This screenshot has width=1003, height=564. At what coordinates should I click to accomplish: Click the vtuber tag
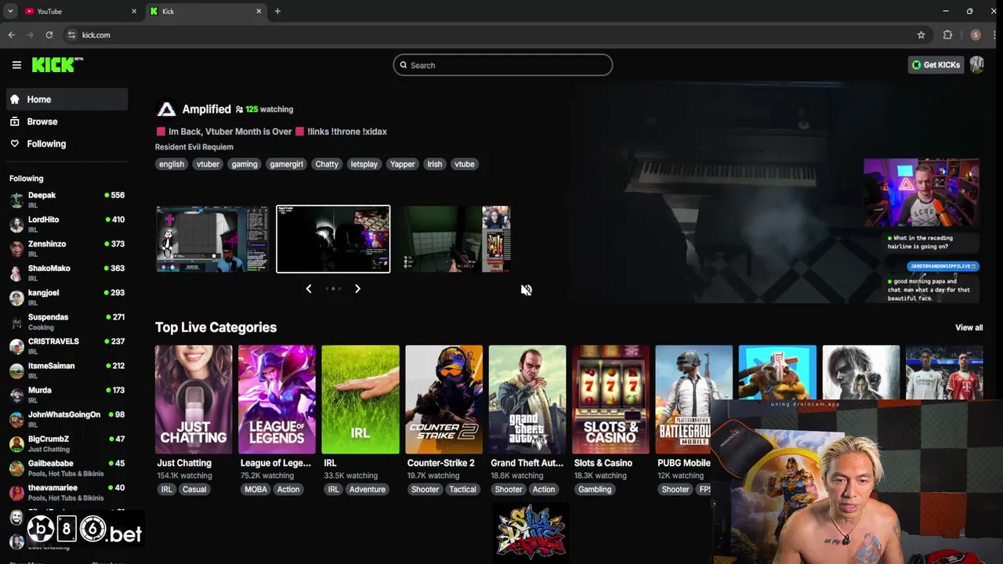click(208, 164)
